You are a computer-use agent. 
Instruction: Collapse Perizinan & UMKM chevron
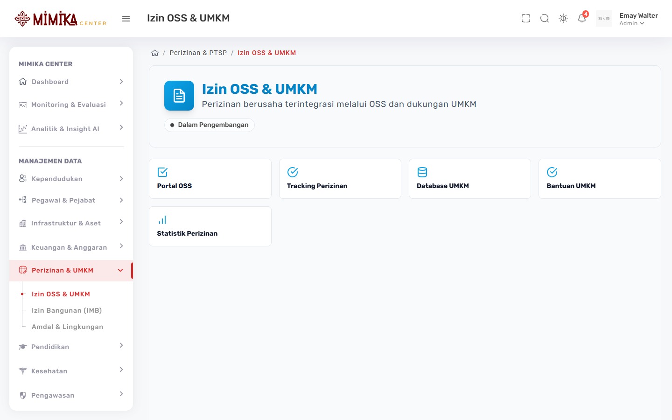click(x=120, y=270)
